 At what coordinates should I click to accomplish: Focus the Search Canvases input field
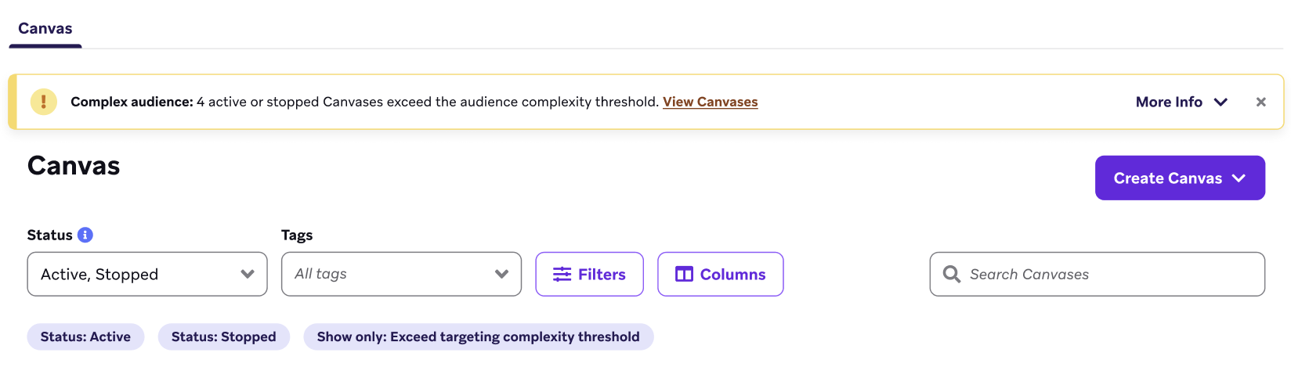tap(1105, 274)
